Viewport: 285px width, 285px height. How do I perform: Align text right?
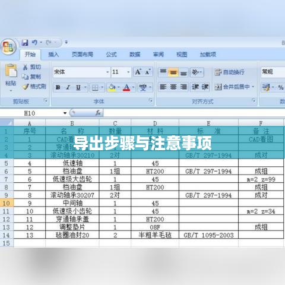[x=183, y=87]
